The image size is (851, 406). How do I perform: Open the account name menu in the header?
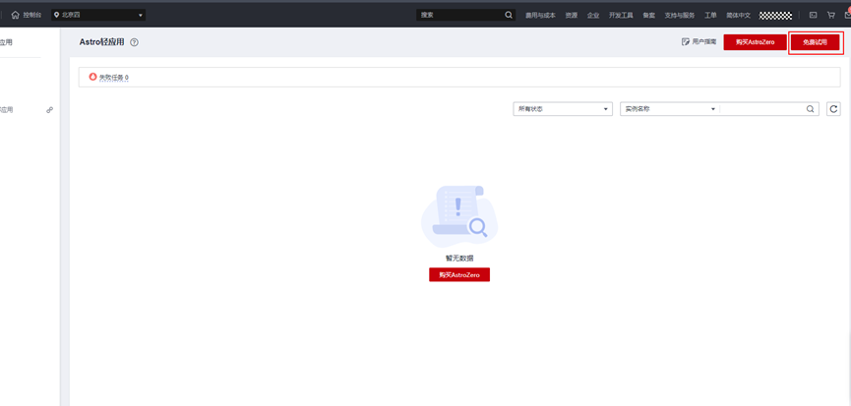point(775,15)
